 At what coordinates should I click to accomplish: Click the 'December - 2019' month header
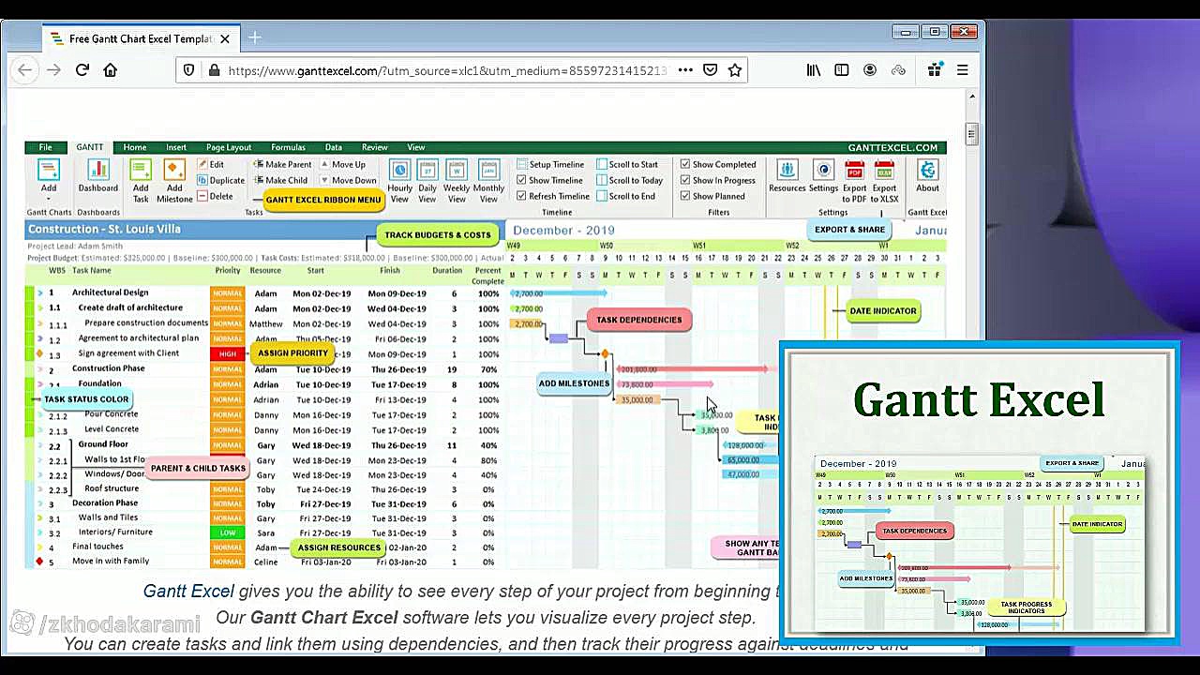(x=563, y=231)
